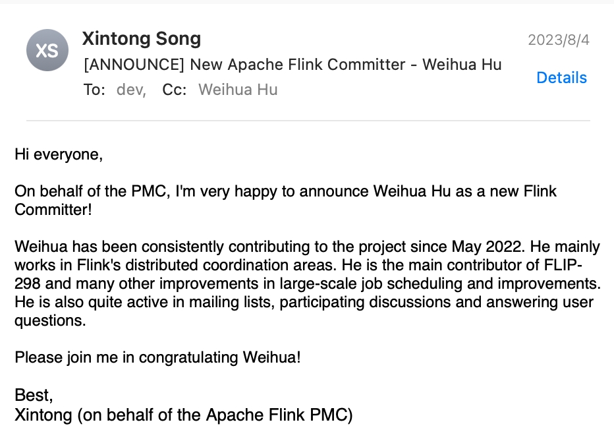Click the 2023/8/4 date stamp
Viewport: 614px width, 447px height.
[559, 40]
